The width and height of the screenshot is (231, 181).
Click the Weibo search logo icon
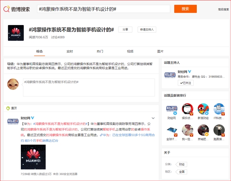[x=7, y=9]
